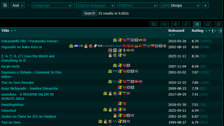The width and height of the screenshot is (224, 126).
Task: Click Russian flag in soundless row
Action: (124, 93)
